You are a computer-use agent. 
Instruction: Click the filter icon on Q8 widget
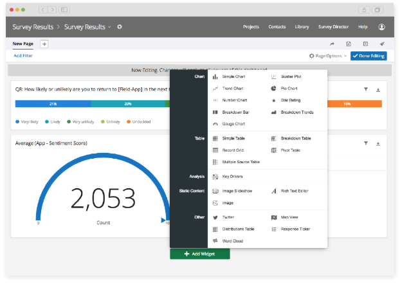click(366, 90)
